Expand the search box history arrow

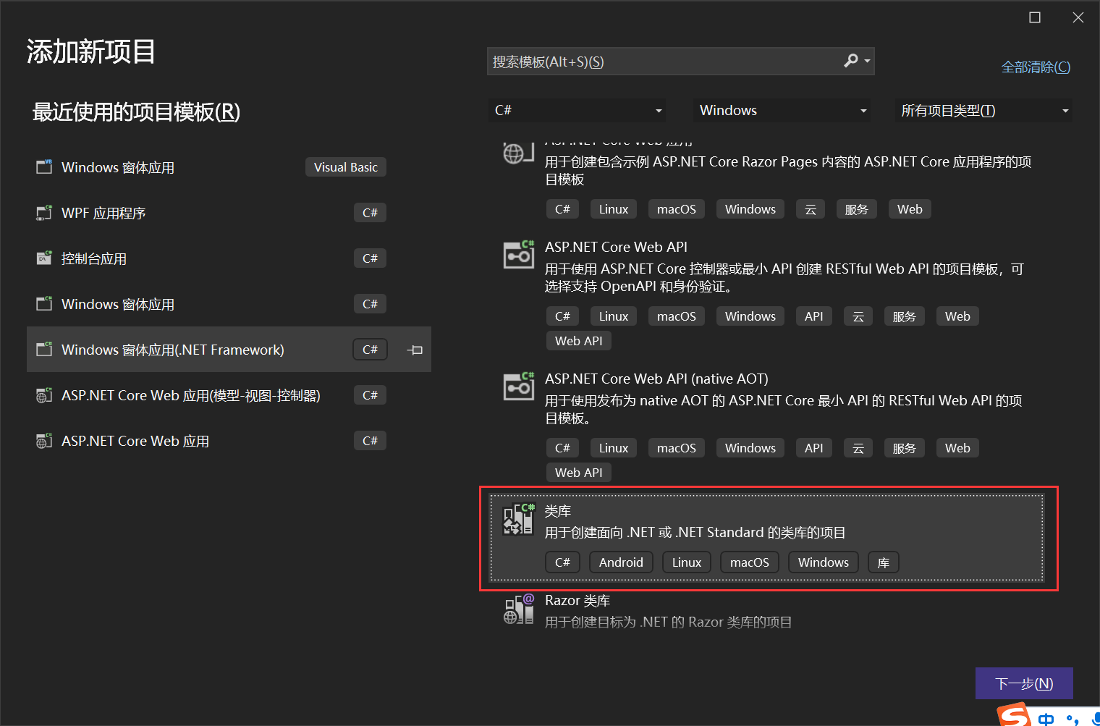click(x=867, y=62)
